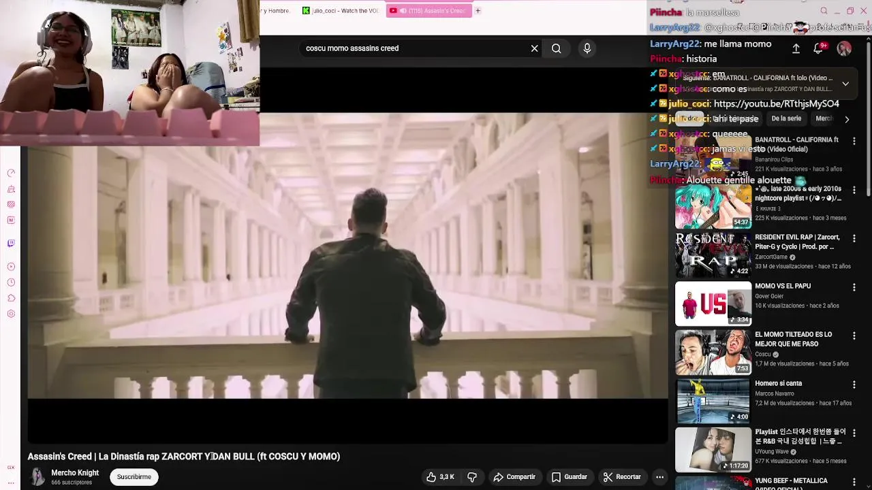The width and height of the screenshot is (872, 490).
Task: Select the 'De la serie' filter chip
Action: point(786,118)
